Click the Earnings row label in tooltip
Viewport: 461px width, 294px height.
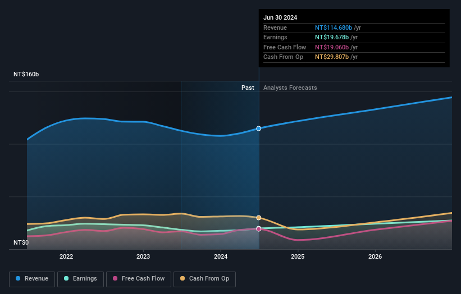point(275,37)
